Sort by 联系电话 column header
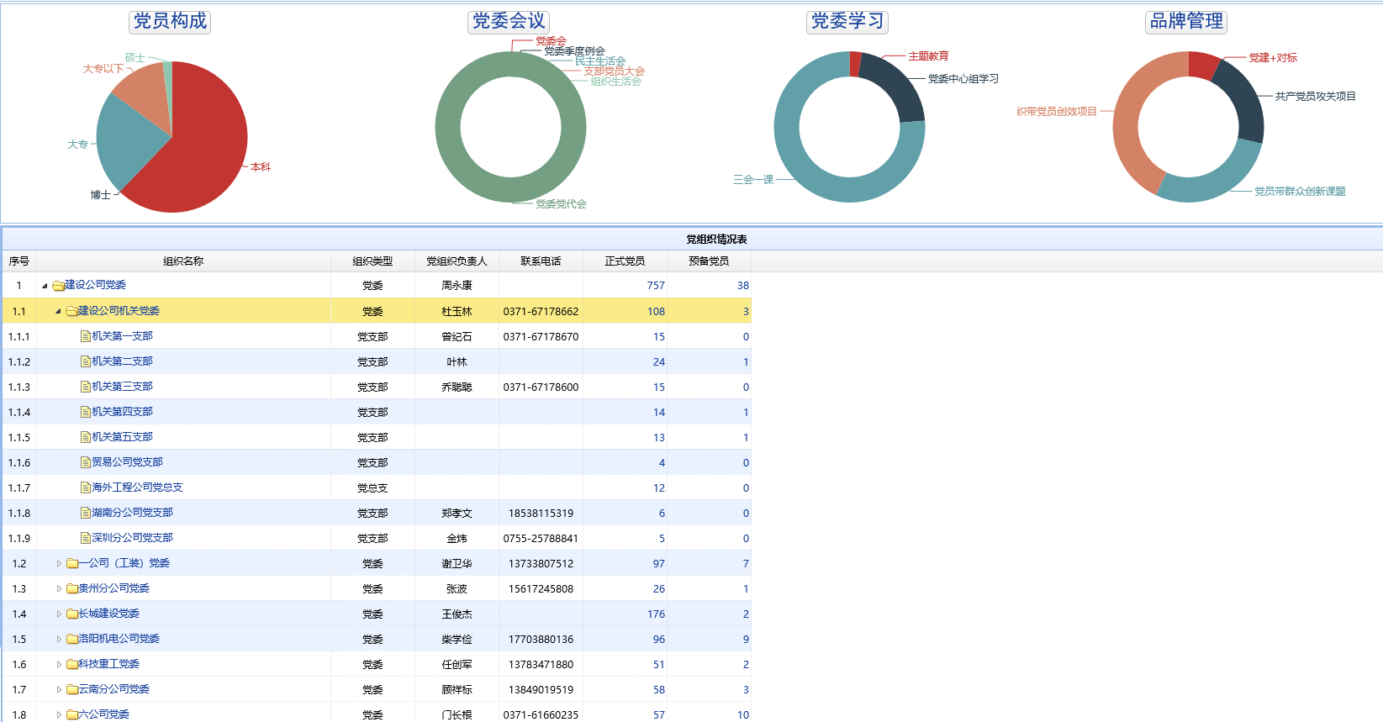Screen dimensions: 1383x722 [541, 261]
